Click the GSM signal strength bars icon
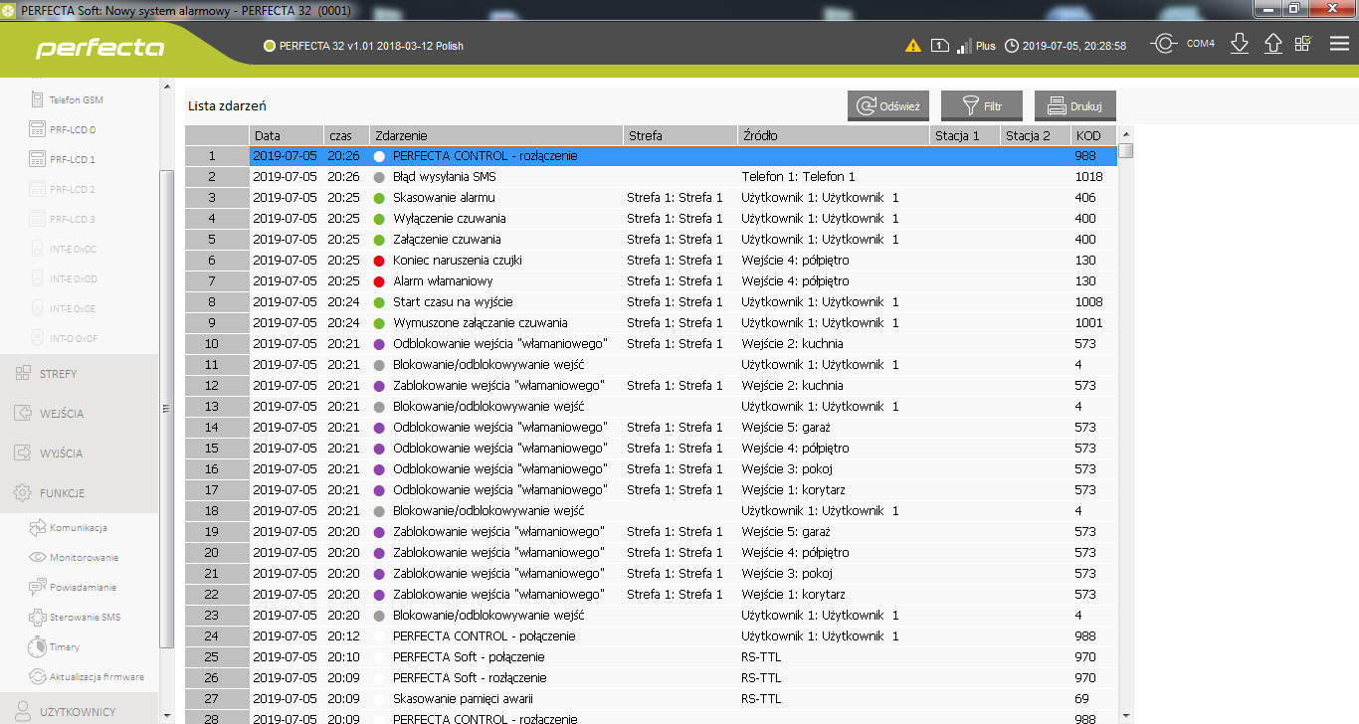The width and height of the screenshot is (1359, 724). pos(963,46)
